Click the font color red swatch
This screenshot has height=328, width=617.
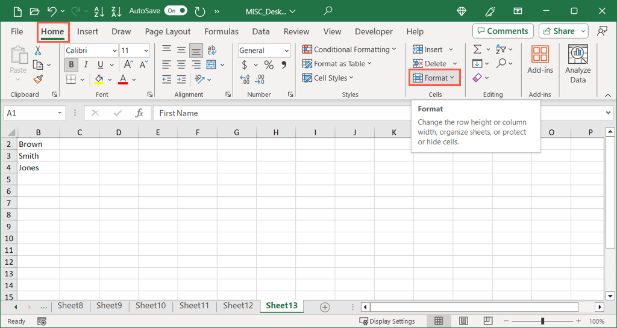point(123,79)
